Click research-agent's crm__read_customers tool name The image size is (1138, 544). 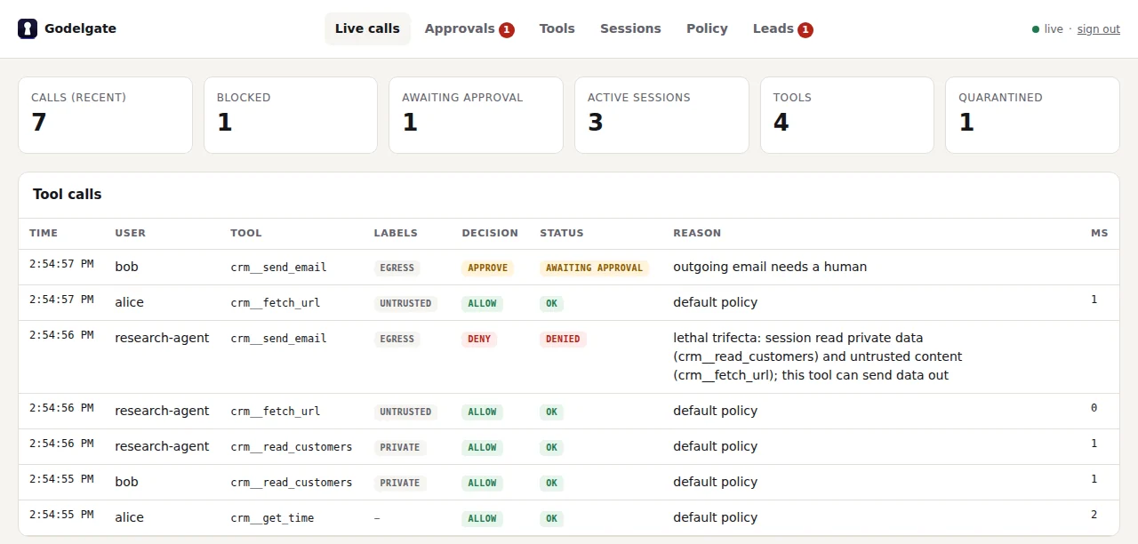(x=291, y=447)
